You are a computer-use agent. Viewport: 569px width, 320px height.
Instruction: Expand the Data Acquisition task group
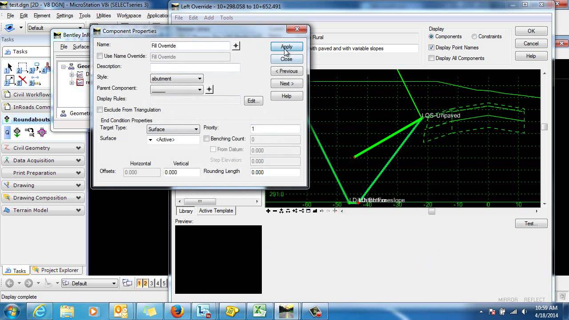click(x=79, y=160)
